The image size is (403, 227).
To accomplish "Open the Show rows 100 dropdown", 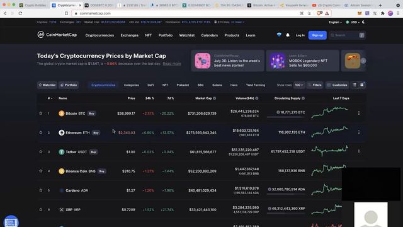I will click(x=299, y=85).
